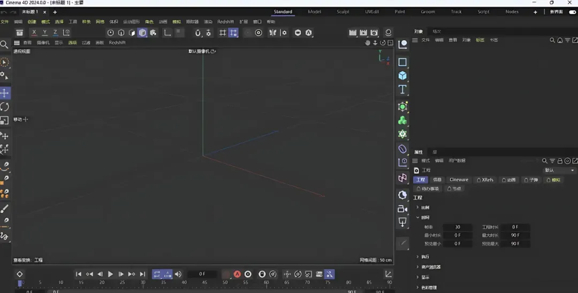Switch to the Model layout tab
Screen dimensions: 578x293
click(315, 12)
